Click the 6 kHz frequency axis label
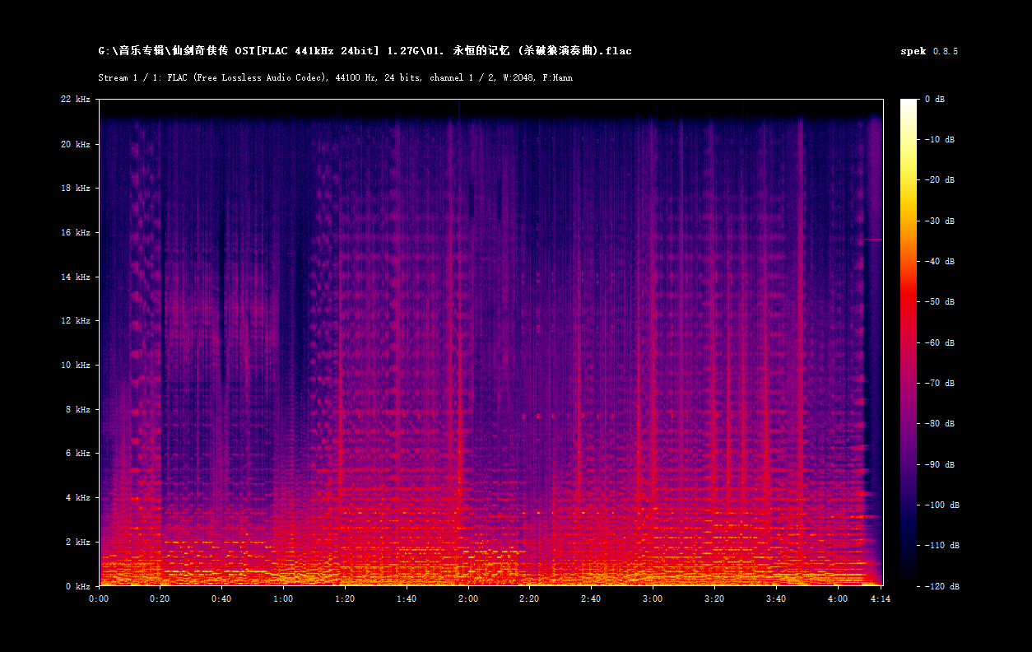Screen dimensions: 1032x652 pos(79,453)
